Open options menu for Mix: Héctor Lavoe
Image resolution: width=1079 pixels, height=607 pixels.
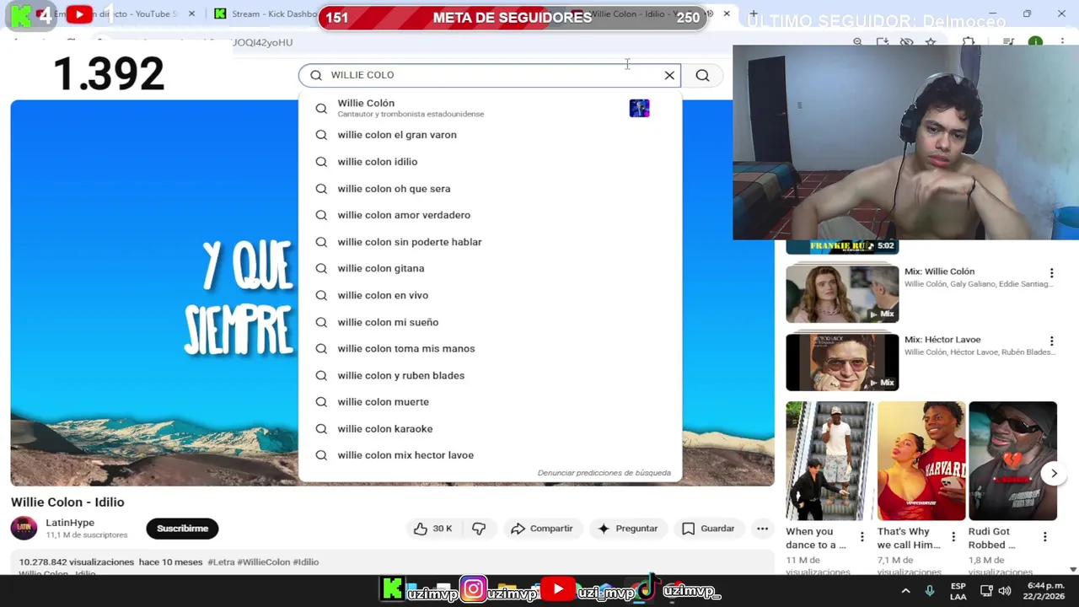coord(1051,341)
